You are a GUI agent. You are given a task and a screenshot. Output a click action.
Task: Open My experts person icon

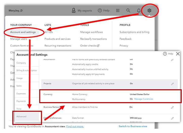click(x=73, y=10)
